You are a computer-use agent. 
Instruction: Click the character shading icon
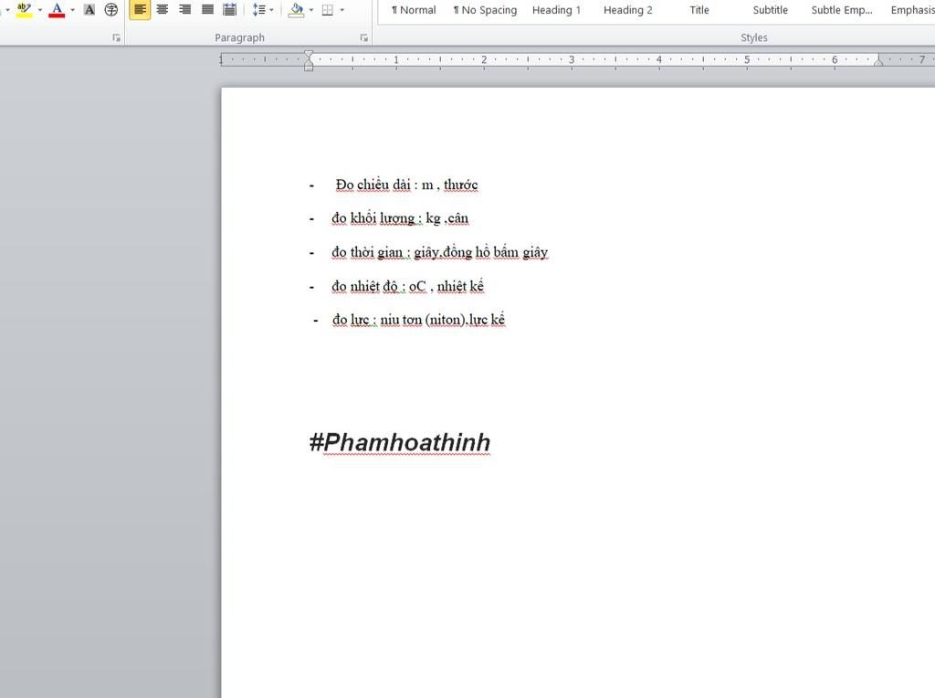coord(89,10)
